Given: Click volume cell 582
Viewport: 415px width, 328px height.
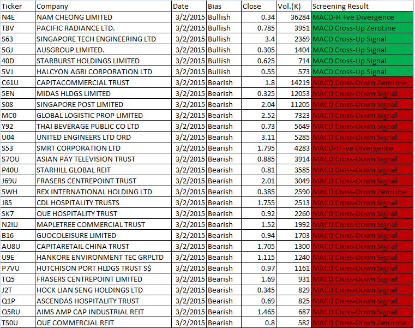Looking at the screenshot, I should pos(293,323).
